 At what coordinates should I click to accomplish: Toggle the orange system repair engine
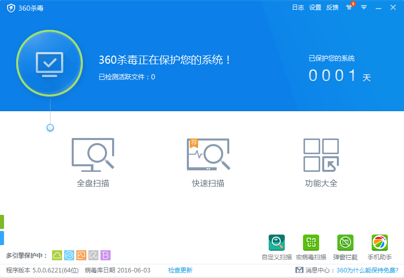click(81, 255)
